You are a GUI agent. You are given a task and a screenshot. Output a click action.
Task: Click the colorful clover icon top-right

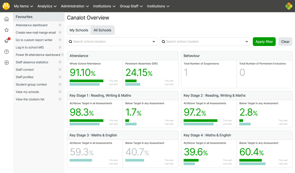tap(289, 6)
